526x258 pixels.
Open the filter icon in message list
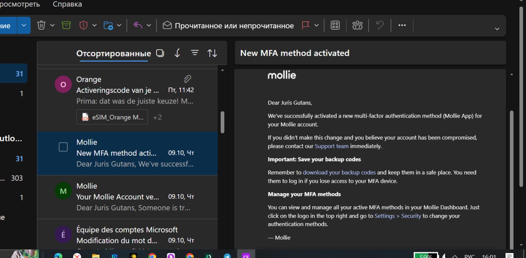point(195,53)
